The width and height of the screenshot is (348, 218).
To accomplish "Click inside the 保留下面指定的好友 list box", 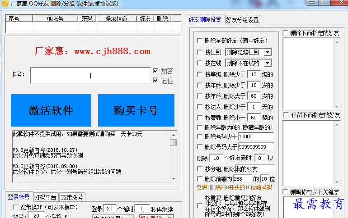I will pyautogui.click(x=308, y=153).
